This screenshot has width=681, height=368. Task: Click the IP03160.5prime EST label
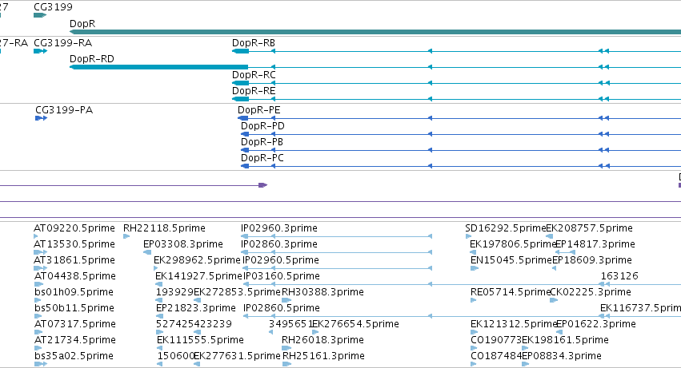tap(282, 276)
